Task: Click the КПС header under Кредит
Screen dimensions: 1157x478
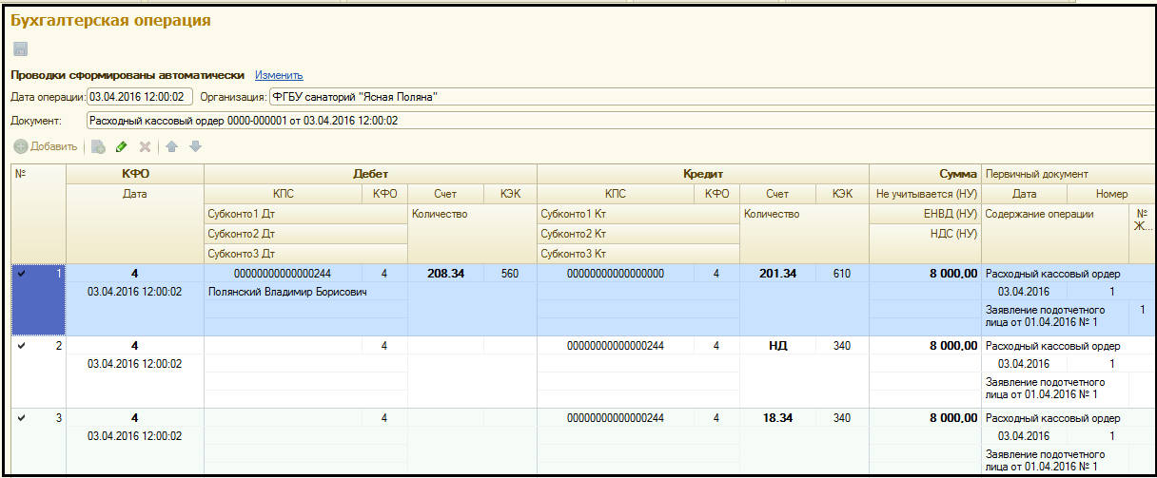Action: click(616, 194)
